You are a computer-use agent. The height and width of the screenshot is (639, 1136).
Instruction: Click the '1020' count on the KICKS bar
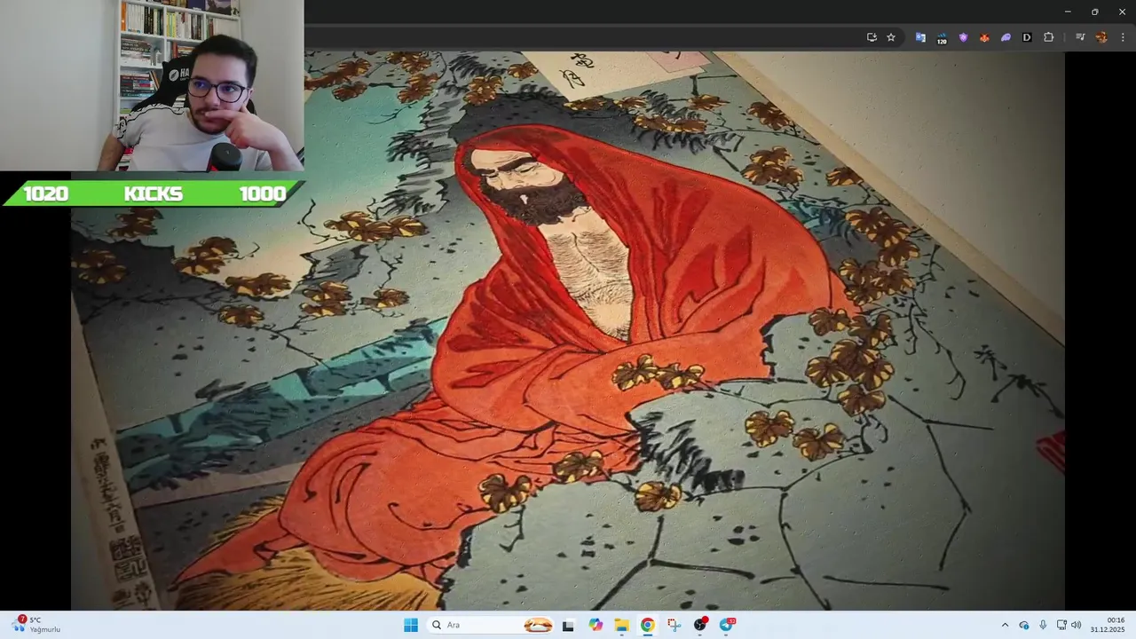[x=46, y=194]
